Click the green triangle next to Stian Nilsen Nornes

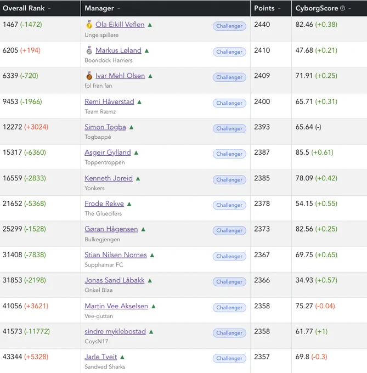[x=152, y=255]
